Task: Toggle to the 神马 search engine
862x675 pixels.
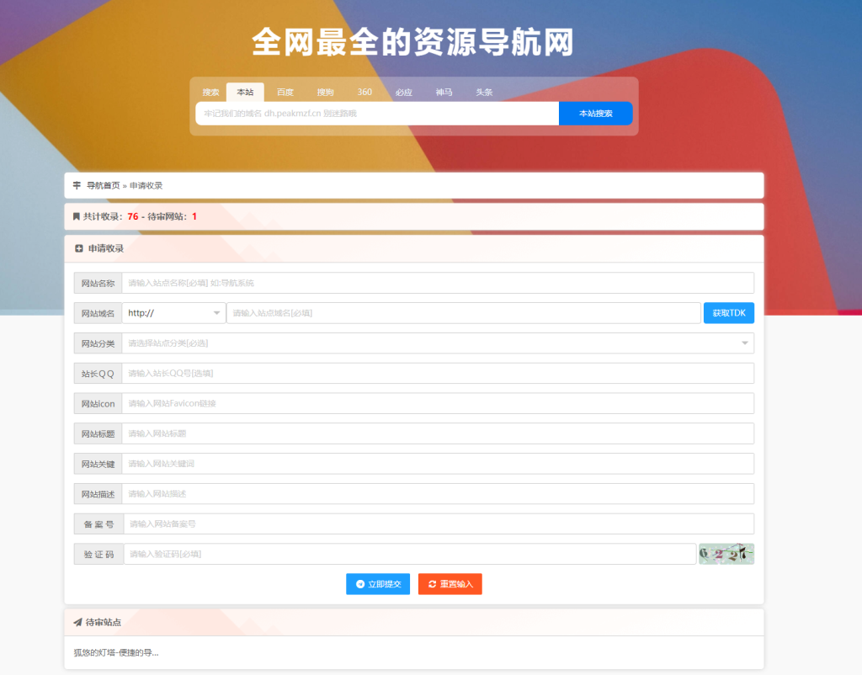Action: 444,92
